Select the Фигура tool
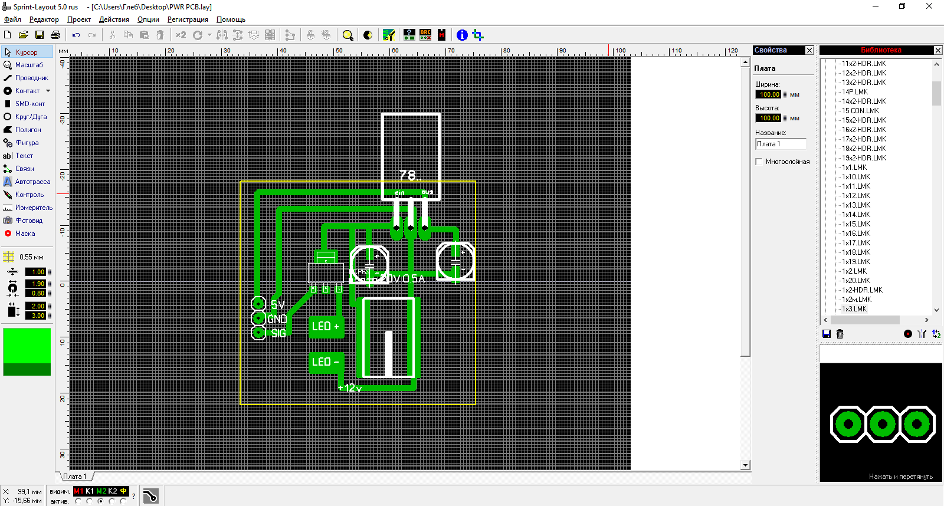944x506 pixels. 27,143
